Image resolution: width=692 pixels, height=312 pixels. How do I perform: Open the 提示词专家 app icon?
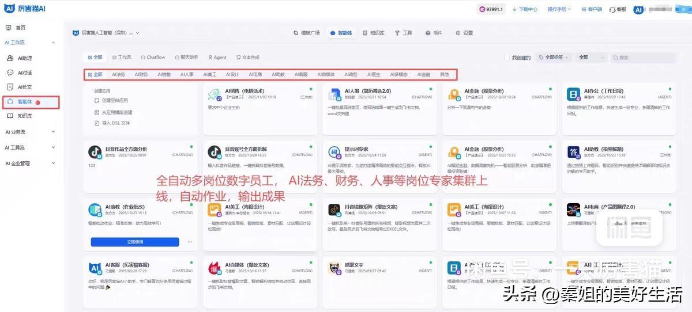tap(334, 152)
